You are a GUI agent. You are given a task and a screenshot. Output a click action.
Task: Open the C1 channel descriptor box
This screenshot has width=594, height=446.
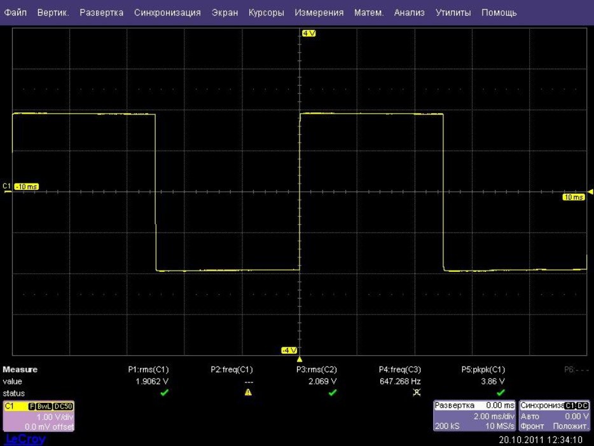point(38,416)
